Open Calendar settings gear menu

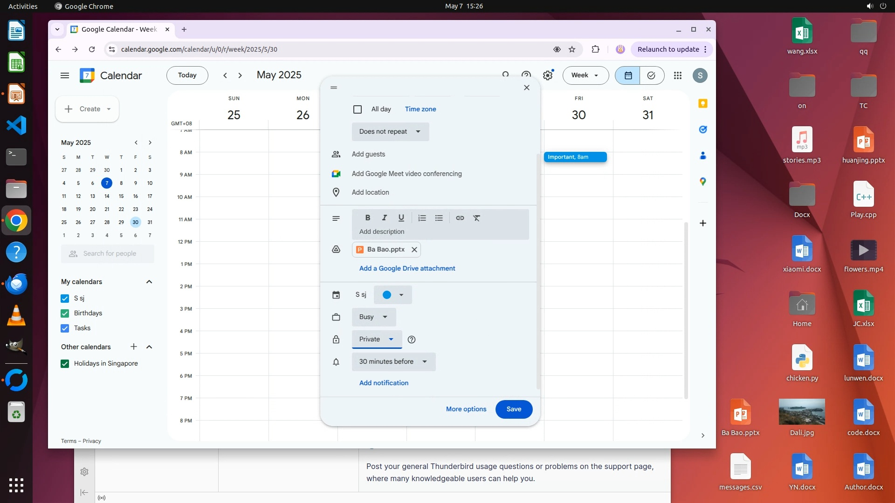point(548,75)
